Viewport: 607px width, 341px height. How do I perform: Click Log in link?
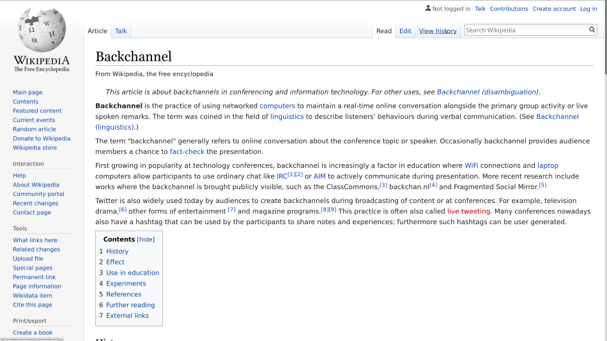pyautogui.click(x=588, y=9)
